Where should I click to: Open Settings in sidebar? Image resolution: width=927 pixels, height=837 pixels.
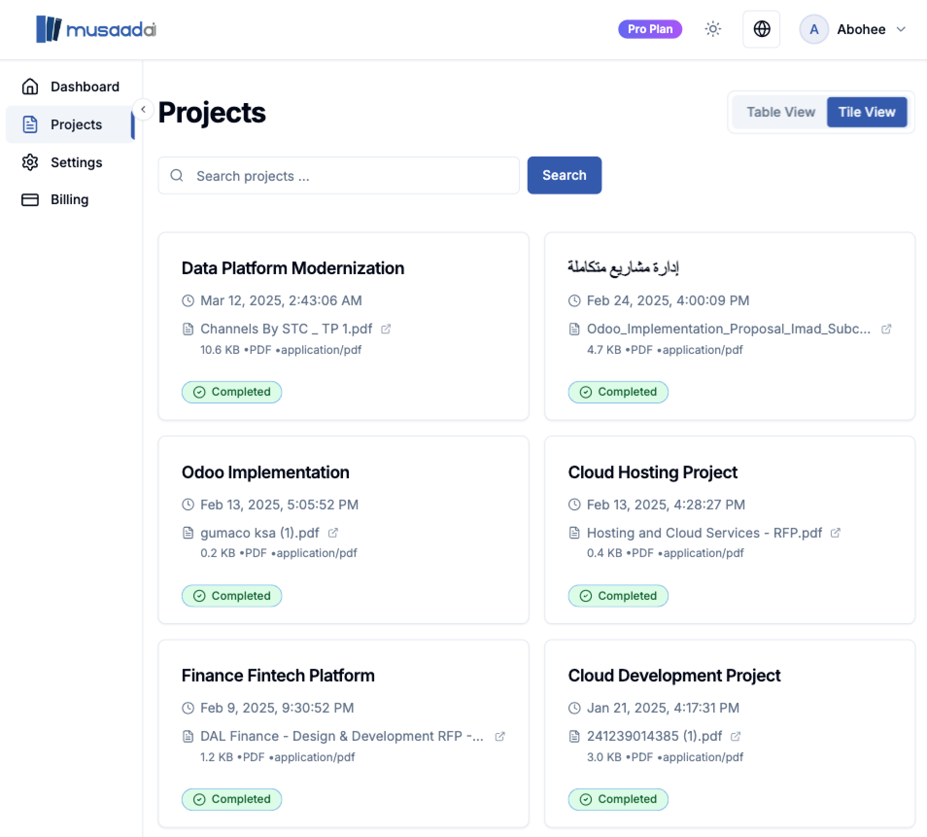click(71, 162)
